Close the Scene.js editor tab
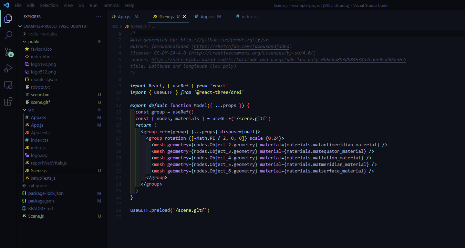 184,17
